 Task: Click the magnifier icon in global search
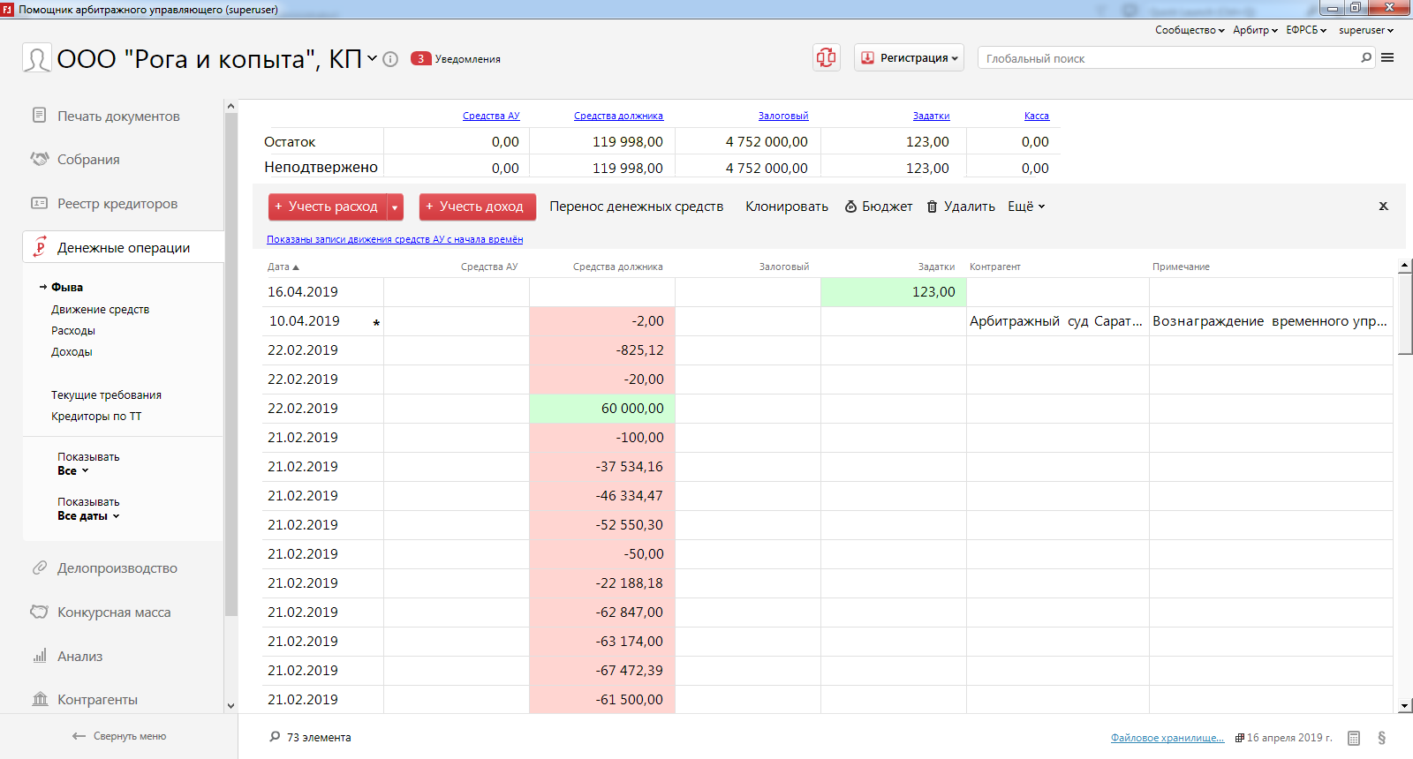click(1366, 58)
